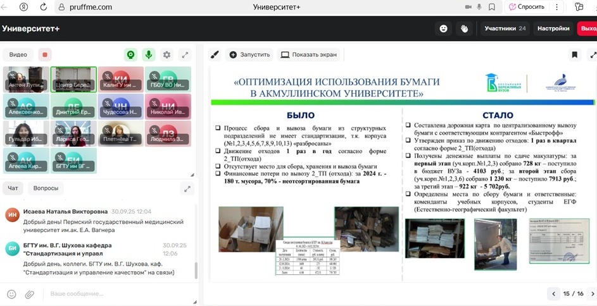Toggle the webcam button in video panel
Viewport: 597px width, 306px height.
(131, 55)
